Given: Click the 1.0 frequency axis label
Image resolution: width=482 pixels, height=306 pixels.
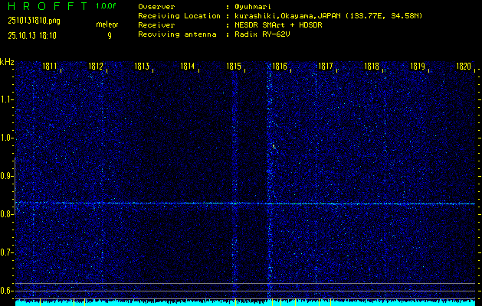Looking at the screenshot, I should [x=5, y=138].
